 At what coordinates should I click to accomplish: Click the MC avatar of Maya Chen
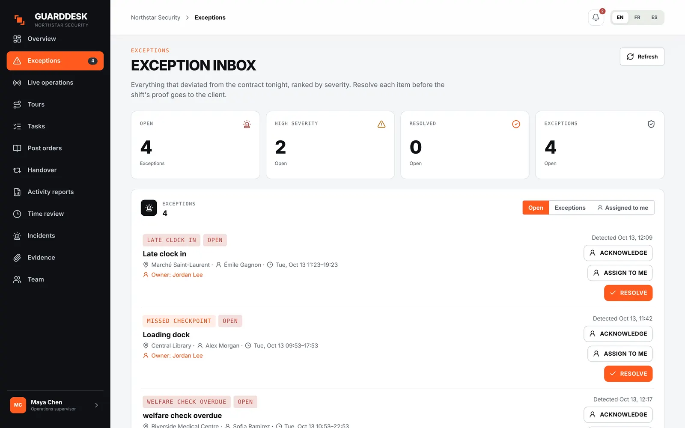(x=18, y=405)
